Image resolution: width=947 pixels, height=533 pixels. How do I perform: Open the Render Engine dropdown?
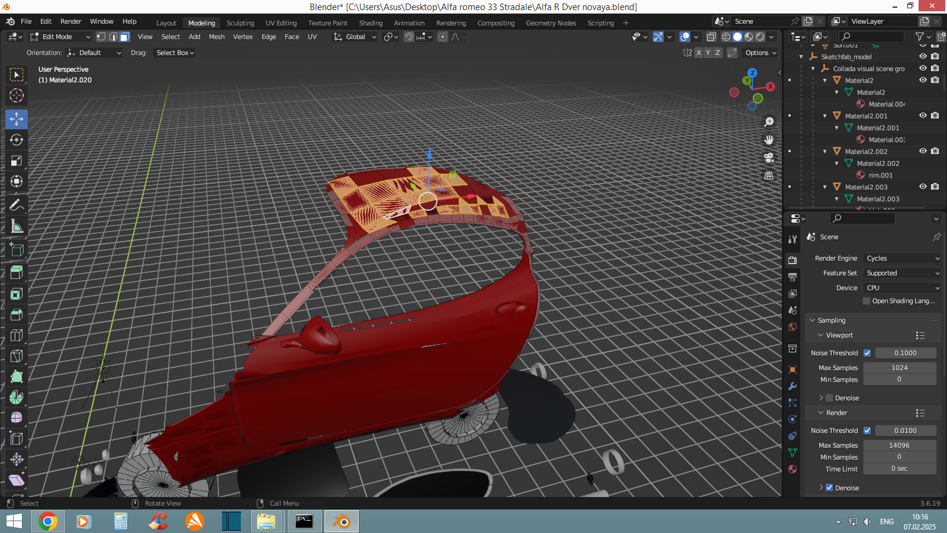(x=902, y=258)
